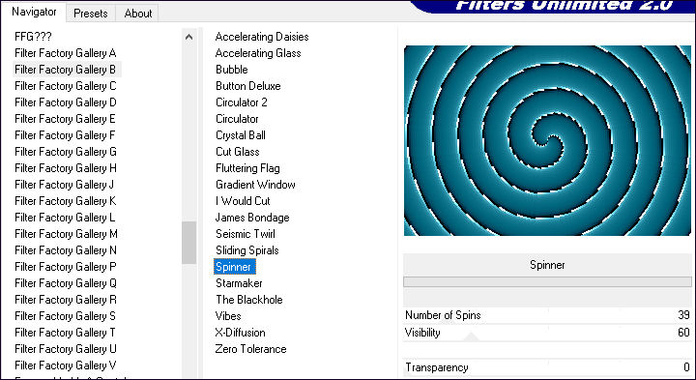Adjust the Visibility slider handle
Screen dimensions: 696x380
(472, 336)
